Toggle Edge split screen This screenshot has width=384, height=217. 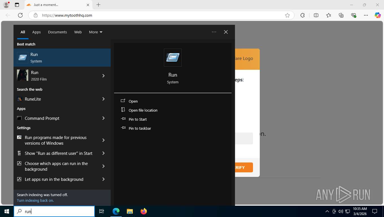click(316, 15)
